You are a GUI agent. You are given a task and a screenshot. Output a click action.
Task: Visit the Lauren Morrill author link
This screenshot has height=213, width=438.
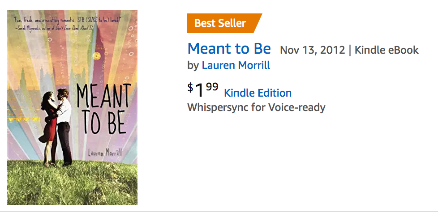tap(236, 65)
